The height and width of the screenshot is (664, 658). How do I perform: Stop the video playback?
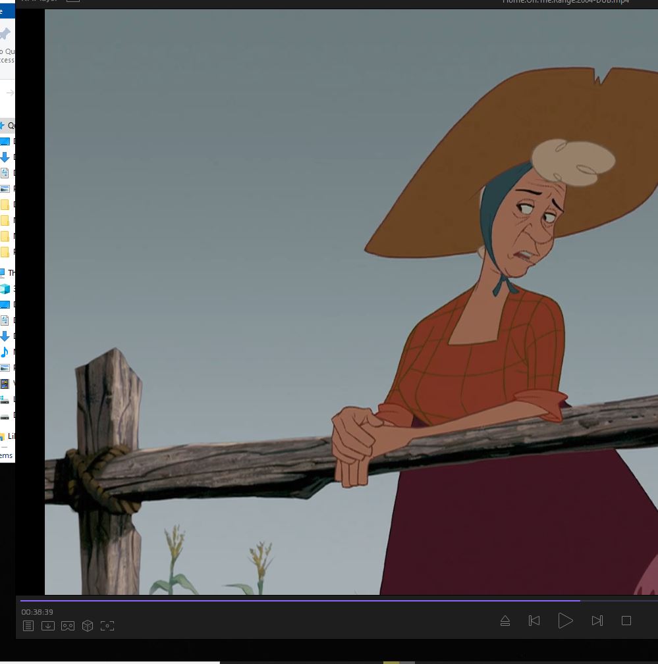[x=626, y=621]
